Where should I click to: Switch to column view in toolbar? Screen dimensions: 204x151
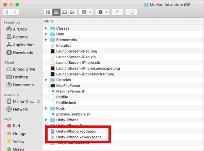pos(64,12)
